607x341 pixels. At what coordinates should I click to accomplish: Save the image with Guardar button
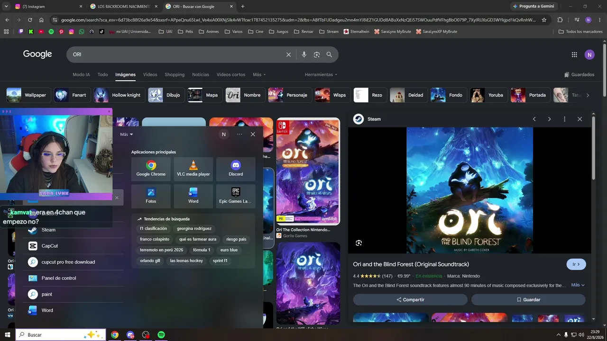pyautogui.click(x=528, y=300)
